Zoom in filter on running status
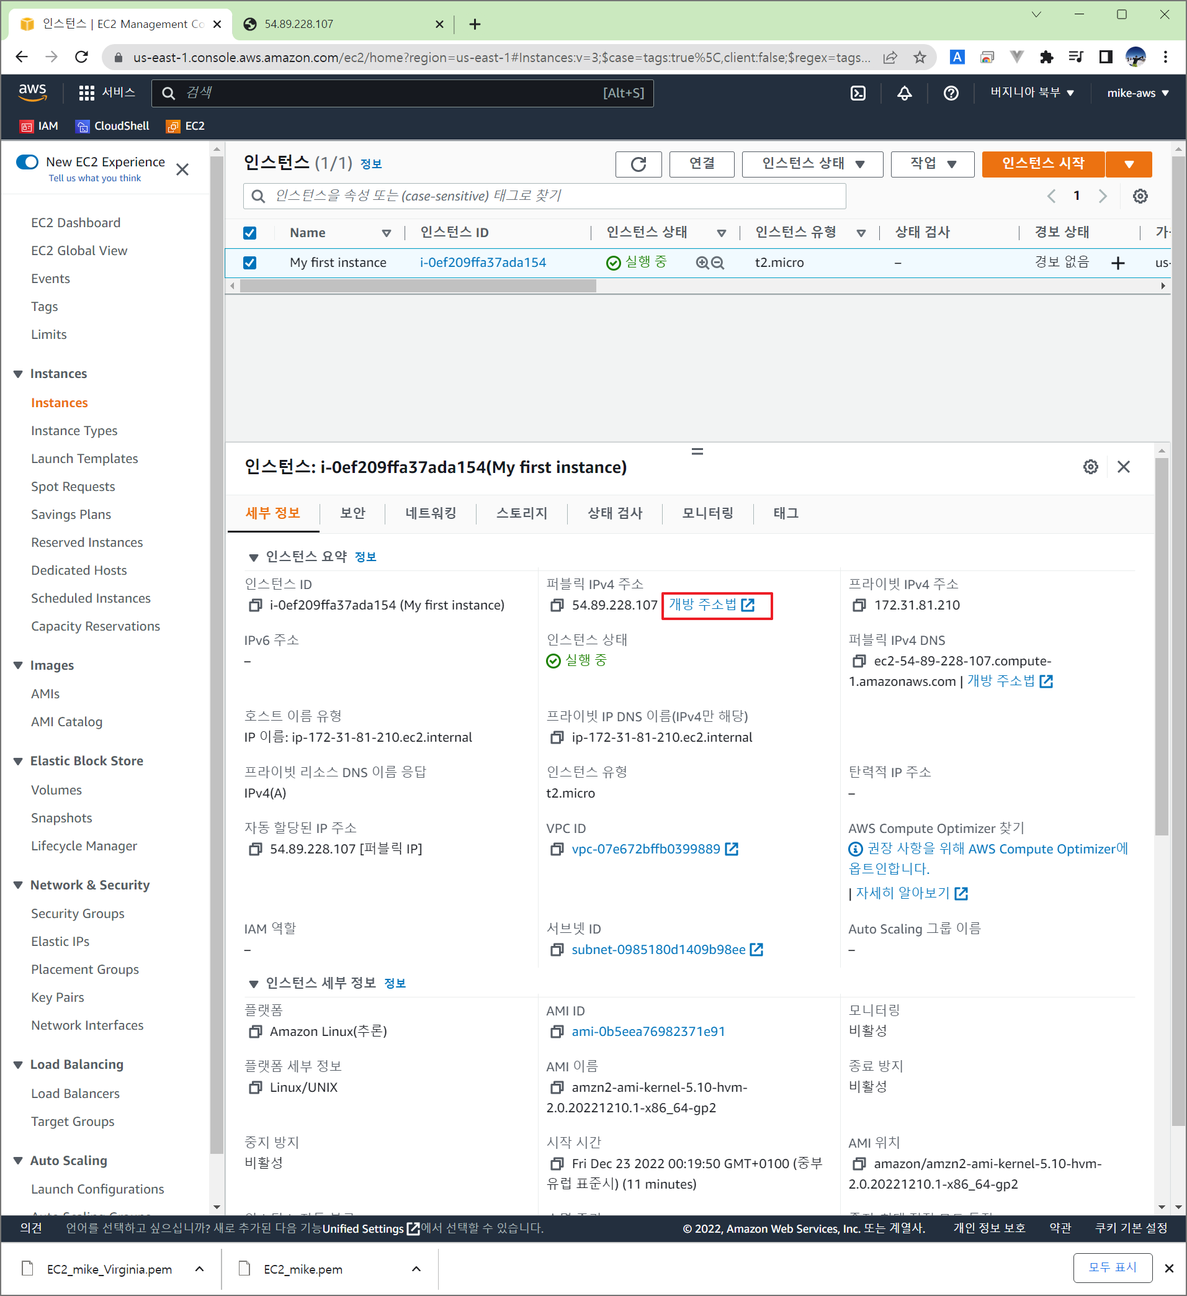Viewport: 1187px width, 1296px height. pyautogui.click(x=702, y=263)
